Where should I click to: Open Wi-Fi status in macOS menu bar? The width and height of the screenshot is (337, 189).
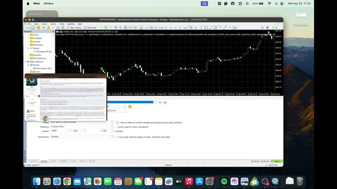click(269, 3)
